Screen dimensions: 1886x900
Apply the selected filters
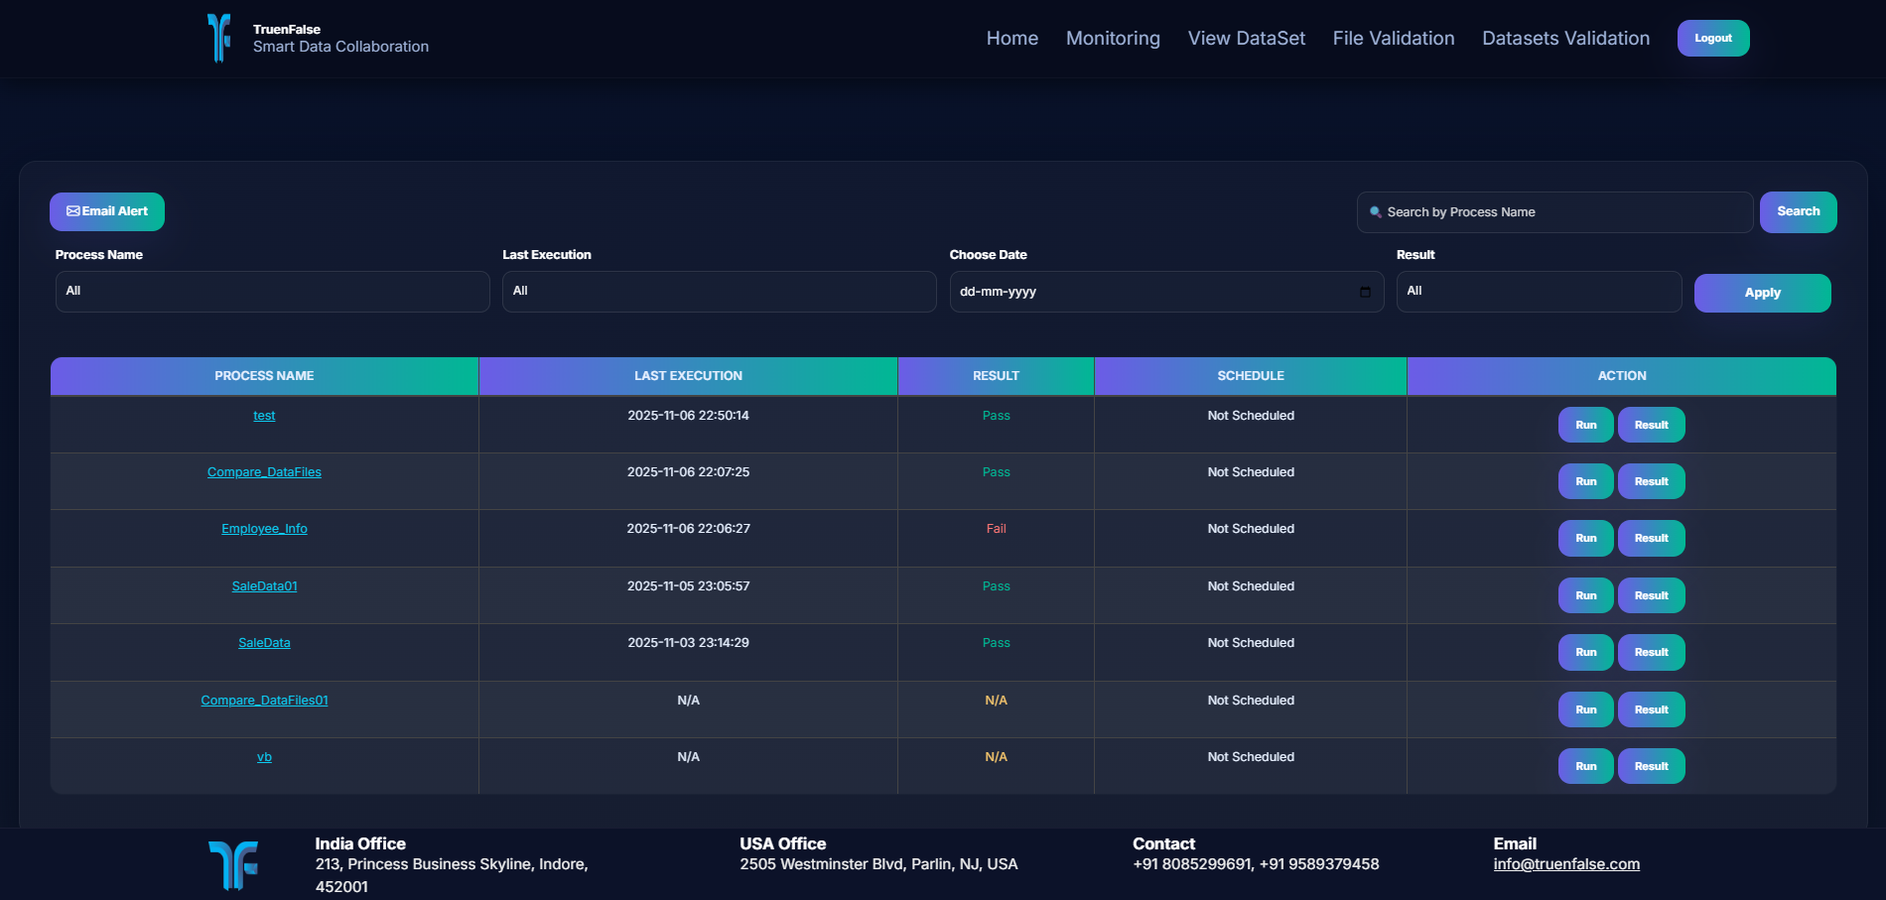click(x=1763, y=293)
